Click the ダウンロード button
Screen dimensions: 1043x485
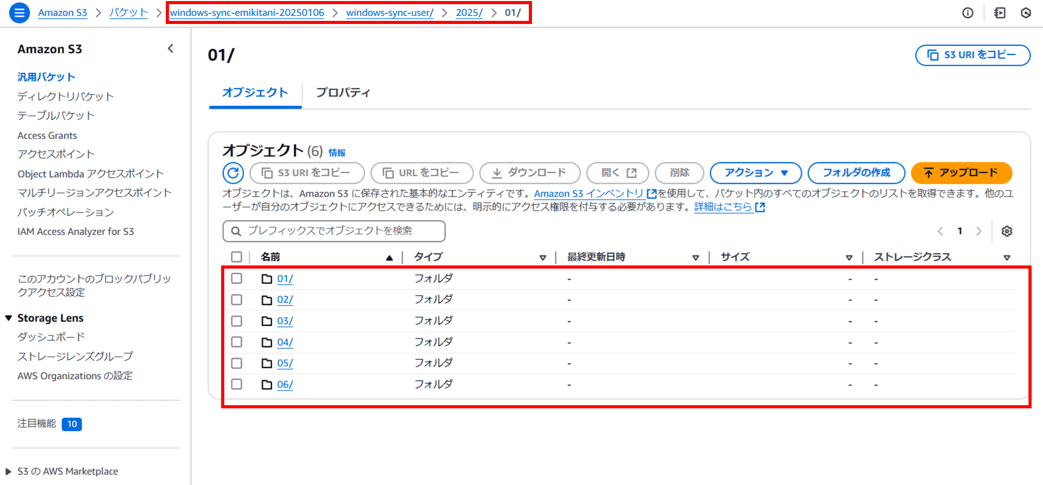point(530,173)
